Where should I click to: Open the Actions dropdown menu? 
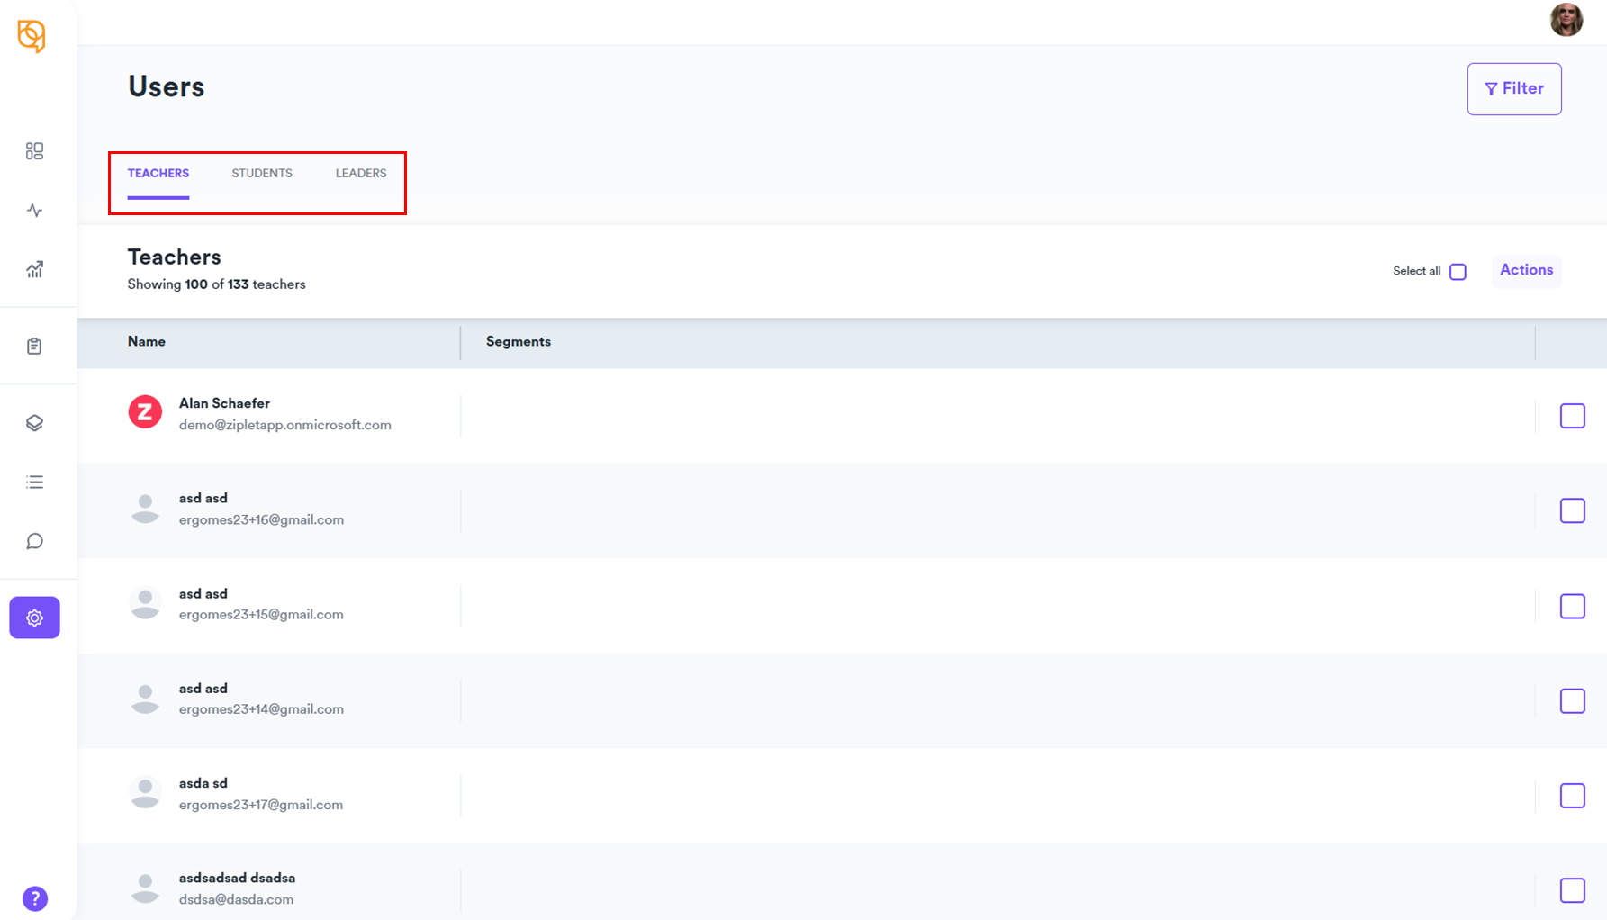point(1526,270)
